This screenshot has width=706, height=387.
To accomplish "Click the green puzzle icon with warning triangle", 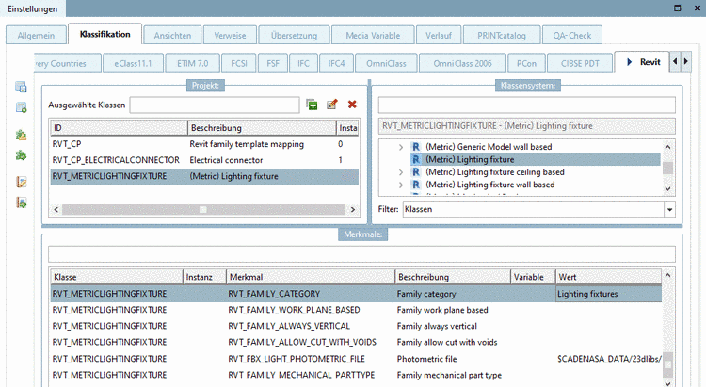I will click(x=21, y=135).
